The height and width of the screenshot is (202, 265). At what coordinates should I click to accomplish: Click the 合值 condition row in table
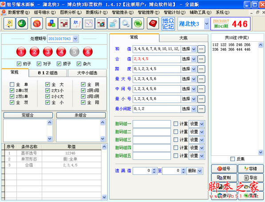point(53,165)
